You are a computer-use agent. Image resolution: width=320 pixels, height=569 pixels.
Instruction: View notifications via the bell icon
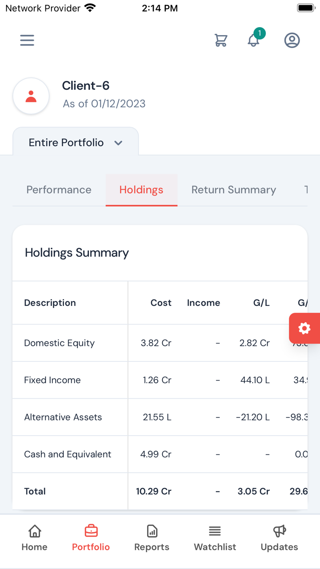coord(254,40)
